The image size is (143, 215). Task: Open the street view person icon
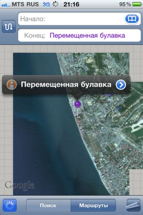click(12, 84)
